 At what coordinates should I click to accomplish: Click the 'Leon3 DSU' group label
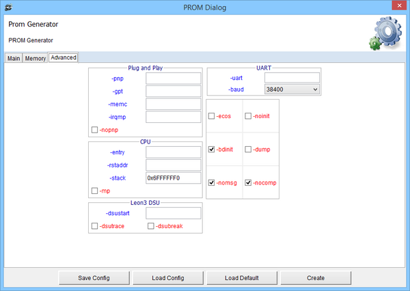145,203
